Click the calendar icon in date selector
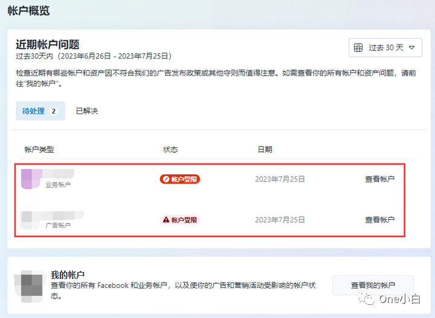Image resolution: width=435 pixels, height=318 pixels. pos(358,48)
